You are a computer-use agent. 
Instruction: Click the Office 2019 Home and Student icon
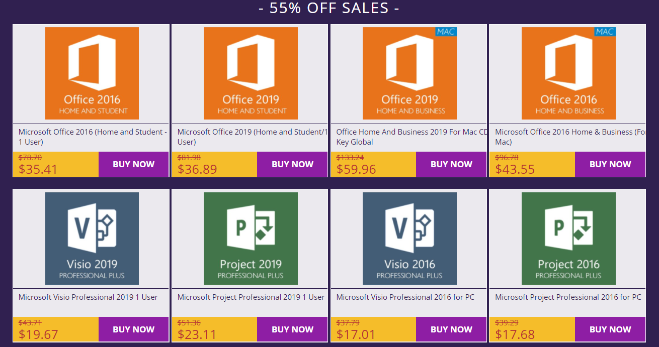(251, 73)
